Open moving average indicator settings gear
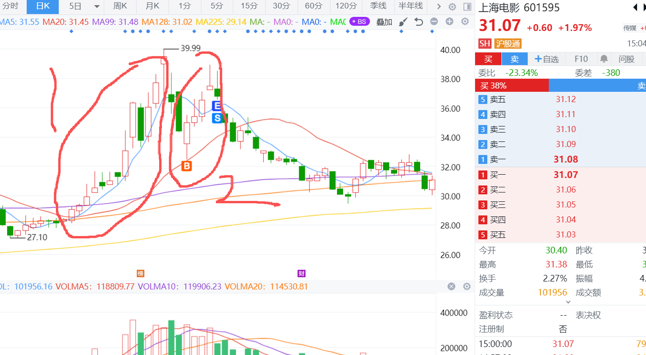 click(465, 22)
